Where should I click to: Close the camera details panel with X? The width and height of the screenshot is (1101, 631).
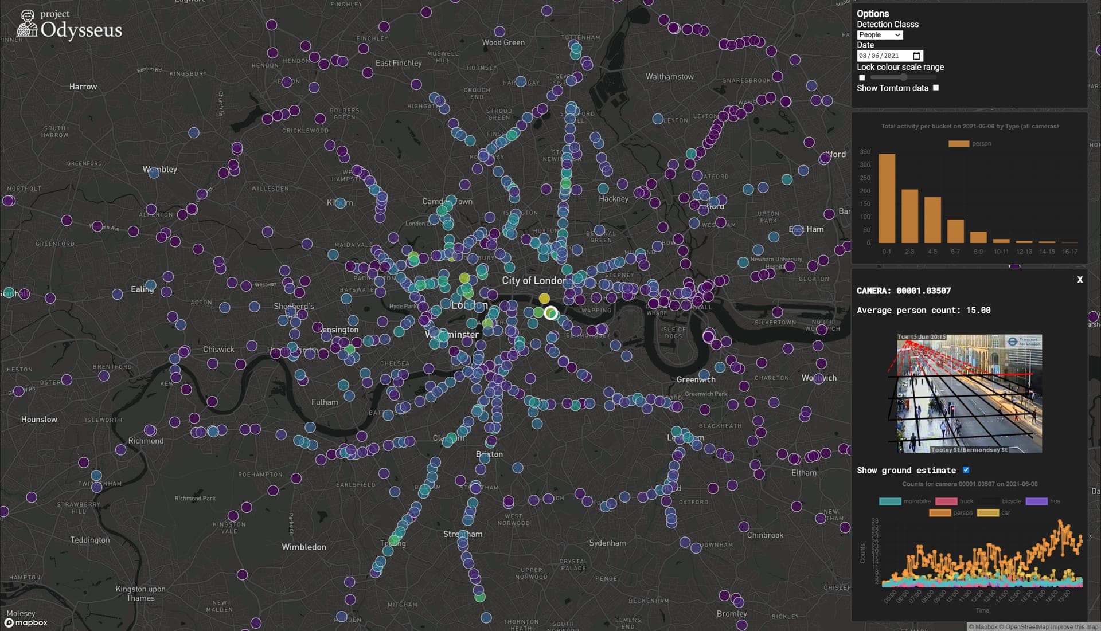[x=1080, y=280]
